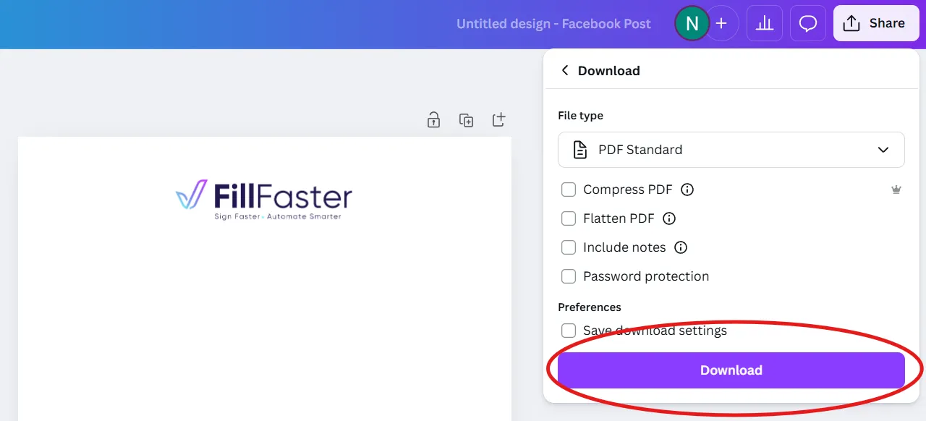
Task: Enable Password protection
Action: click(x=569, y=276)
